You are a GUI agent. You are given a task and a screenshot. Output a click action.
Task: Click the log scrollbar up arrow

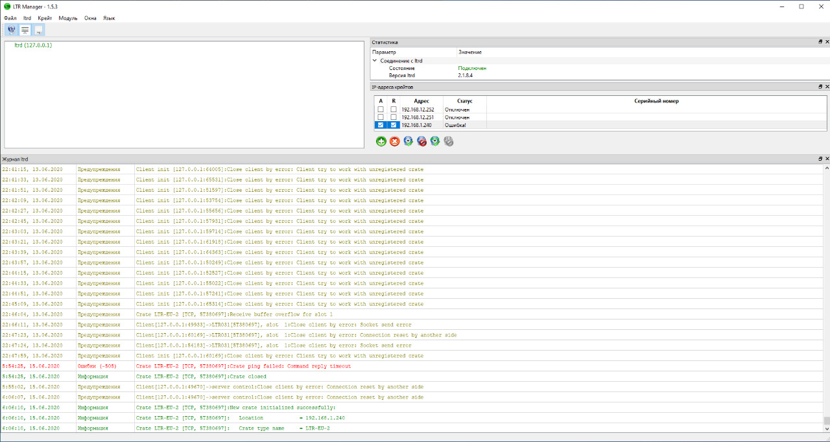pos(826,167)
